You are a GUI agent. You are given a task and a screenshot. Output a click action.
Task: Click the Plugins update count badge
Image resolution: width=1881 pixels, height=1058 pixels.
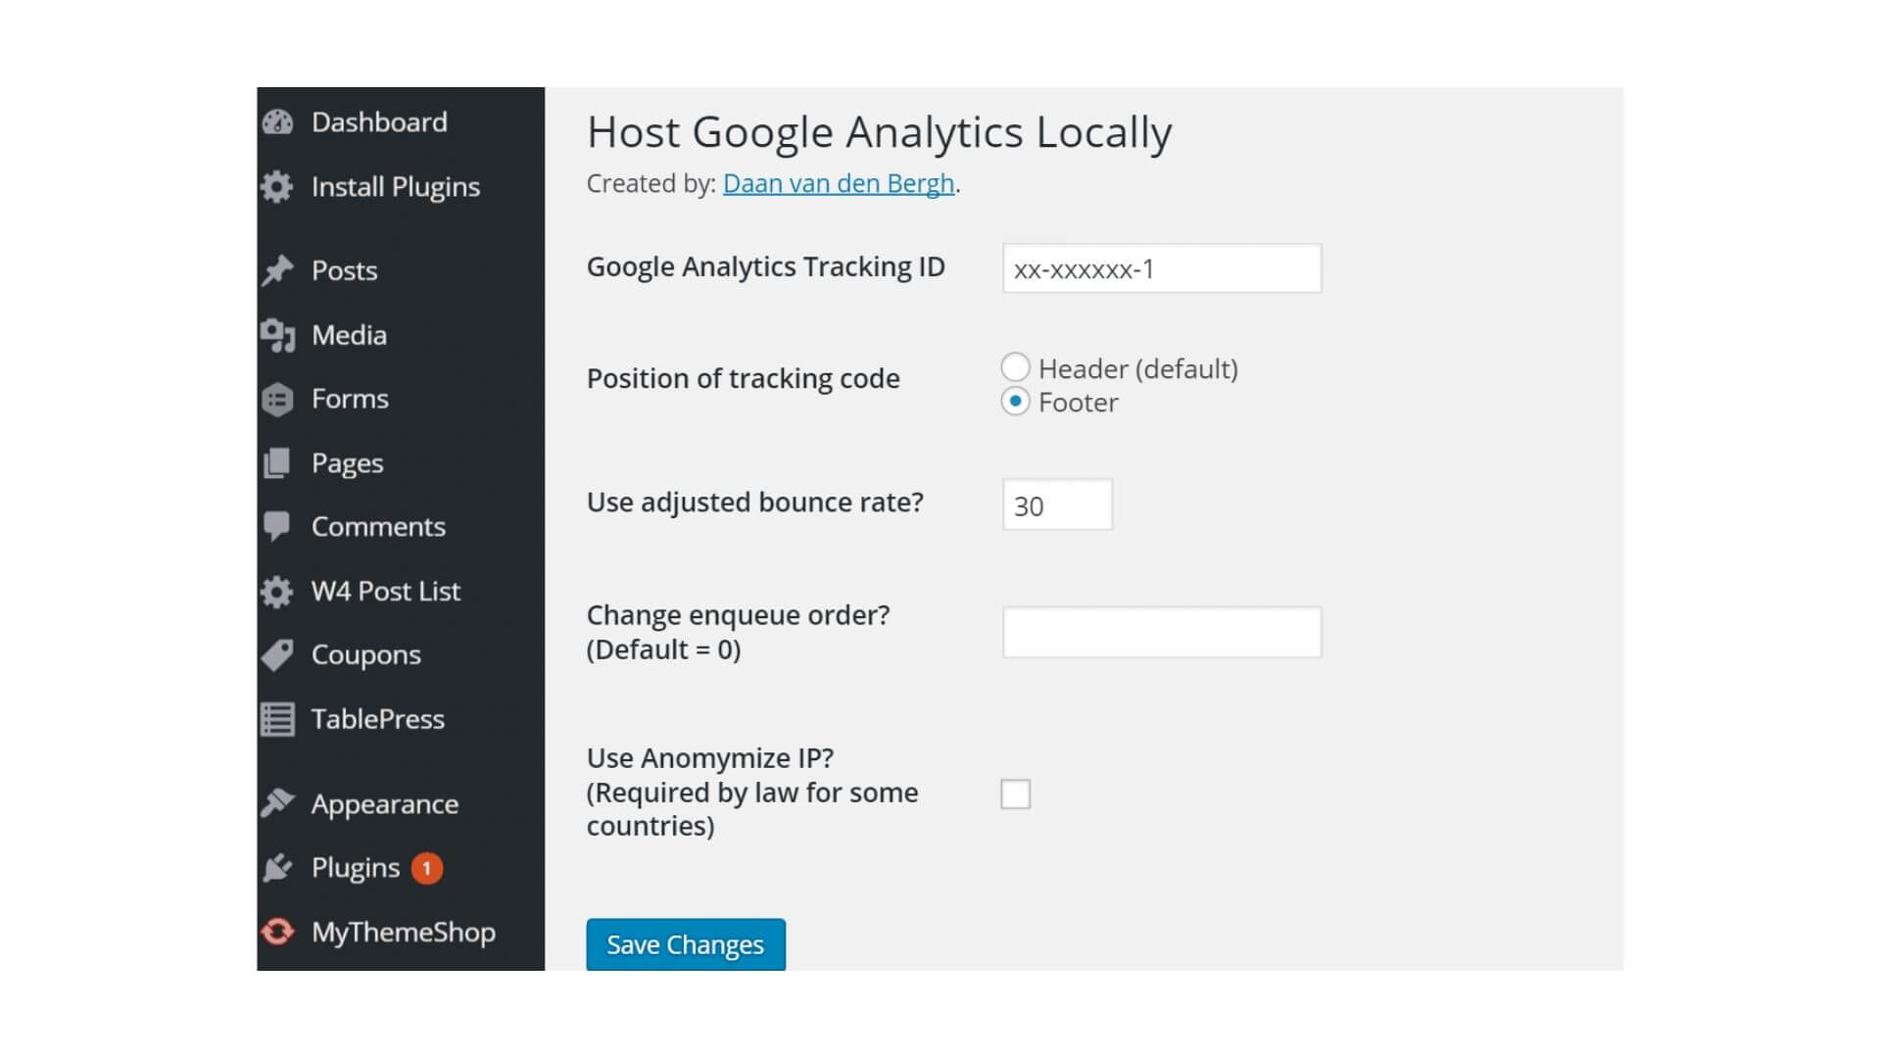427,868
